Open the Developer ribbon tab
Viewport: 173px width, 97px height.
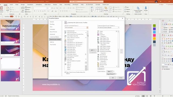click(75, 5)
